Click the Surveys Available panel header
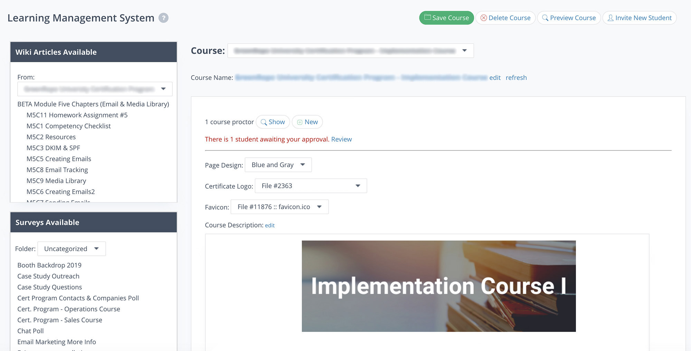691x351 pixels. (x=94, y=223)
